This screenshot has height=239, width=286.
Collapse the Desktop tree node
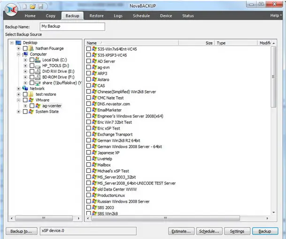[12, 43]
